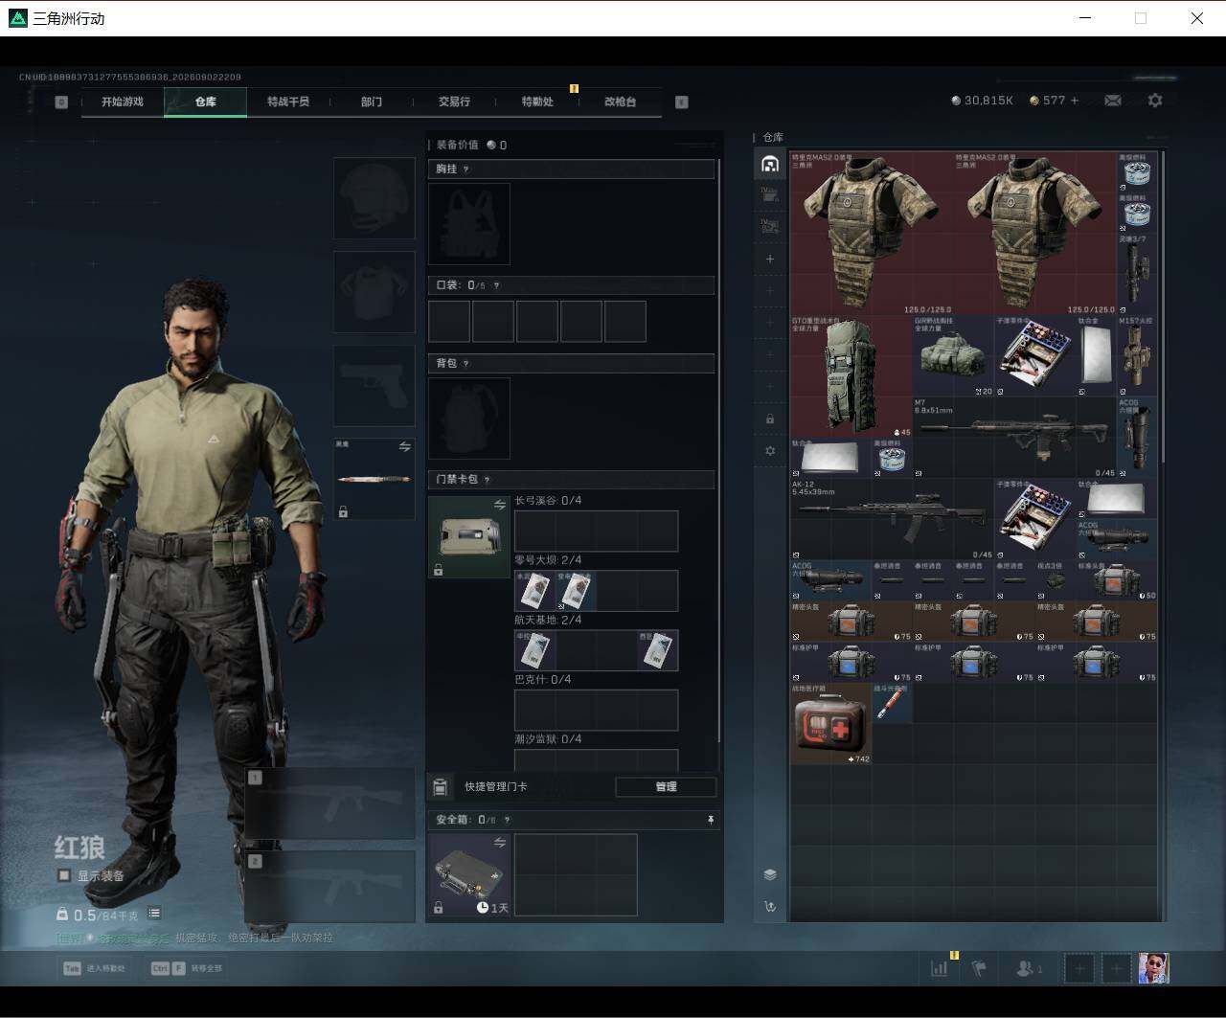Click the flag icon in bottom bar

(979, 968)
